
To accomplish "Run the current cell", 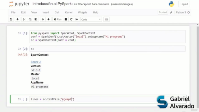I will 58,19.
